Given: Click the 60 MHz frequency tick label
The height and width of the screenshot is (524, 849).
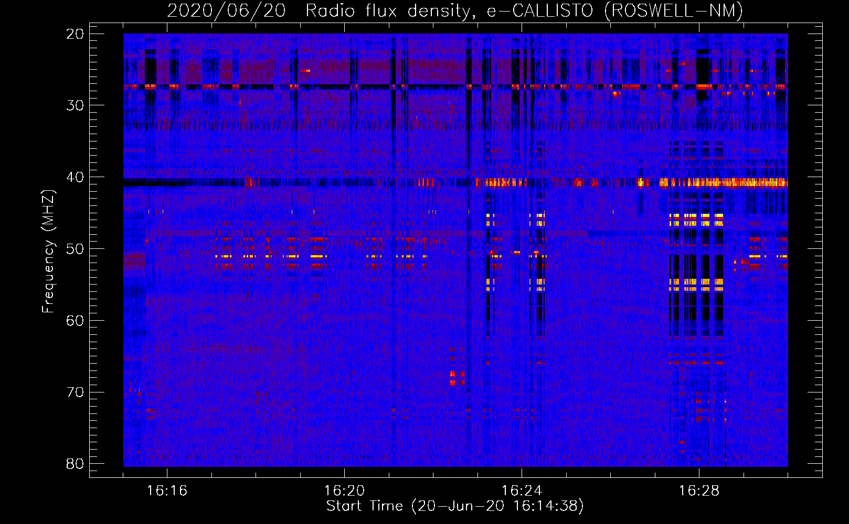Looking at the screenshot, I should click(x=75, y=321).
